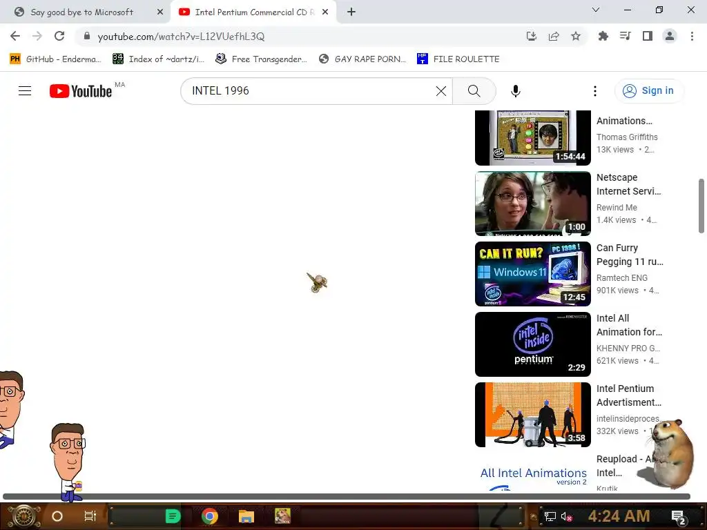Open the Extensions puzzle icon
Viewport: 707px width, 530px height.
(x=603, y=36)
